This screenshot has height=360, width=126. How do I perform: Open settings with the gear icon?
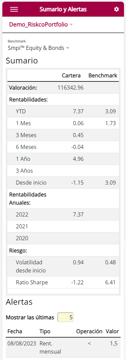(117, 9)
